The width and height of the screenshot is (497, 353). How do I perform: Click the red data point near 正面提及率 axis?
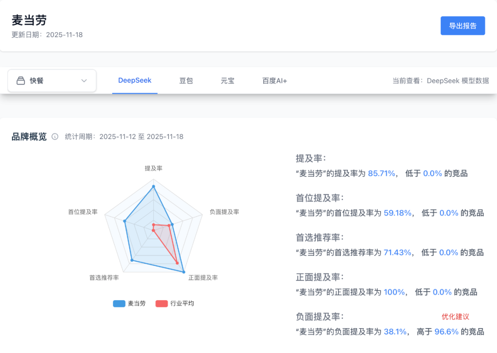[x=177, y=263]
